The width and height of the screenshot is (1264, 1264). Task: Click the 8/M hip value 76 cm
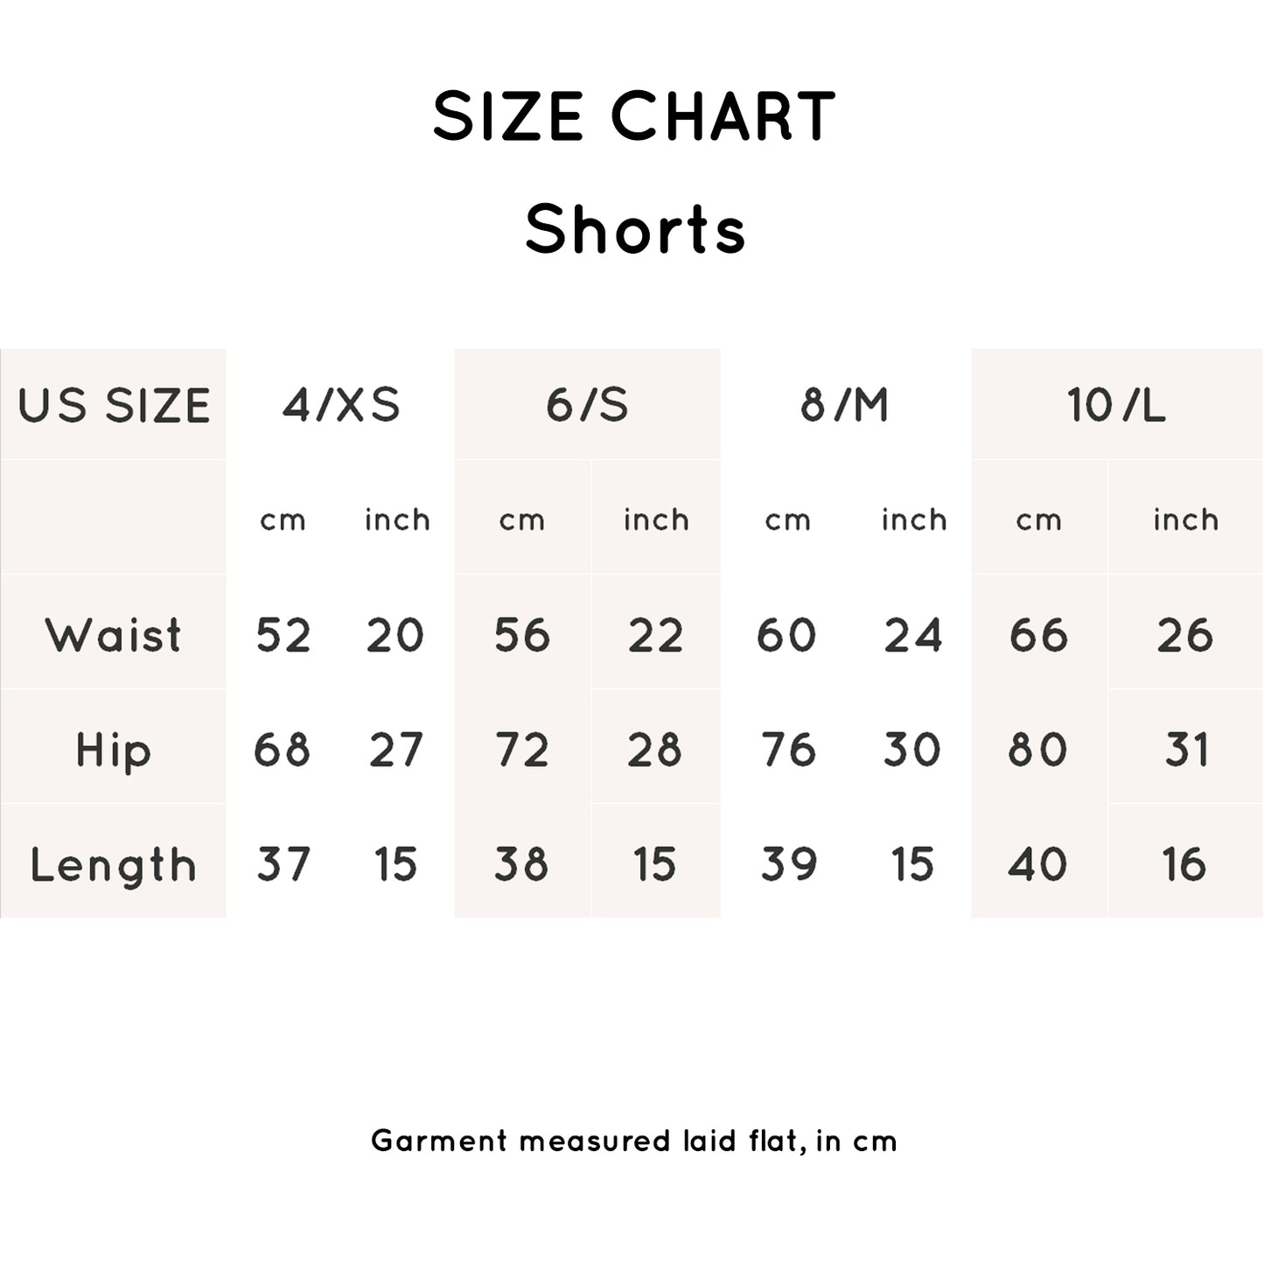[787, 750]
